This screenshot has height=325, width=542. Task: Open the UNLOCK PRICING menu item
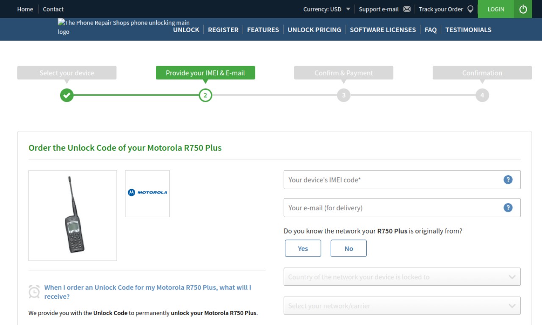coord(314,30)
